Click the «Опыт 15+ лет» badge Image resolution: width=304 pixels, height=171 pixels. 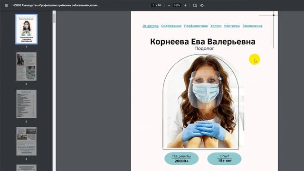(x=224, y=159)
